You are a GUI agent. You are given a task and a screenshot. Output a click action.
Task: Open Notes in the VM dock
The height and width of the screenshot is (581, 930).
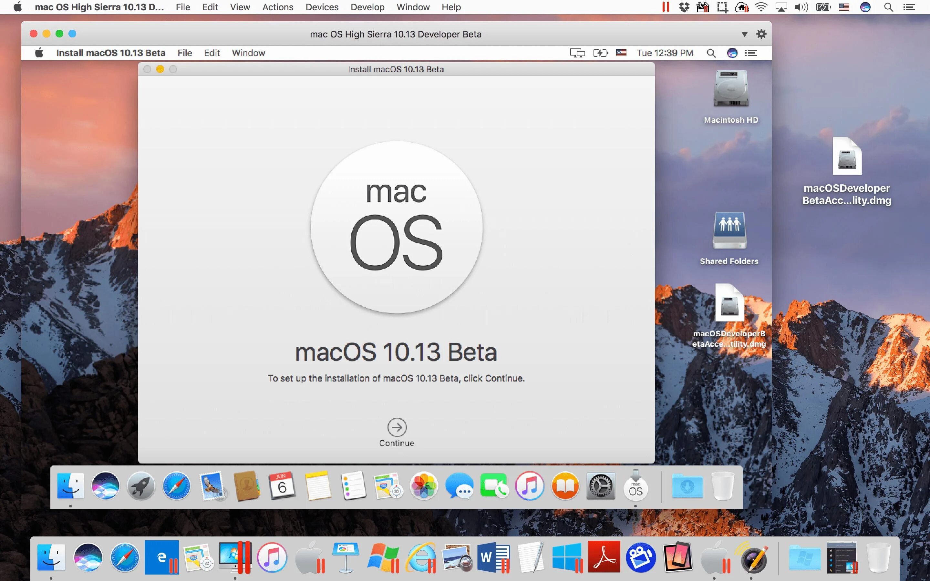tap(318, 486)
